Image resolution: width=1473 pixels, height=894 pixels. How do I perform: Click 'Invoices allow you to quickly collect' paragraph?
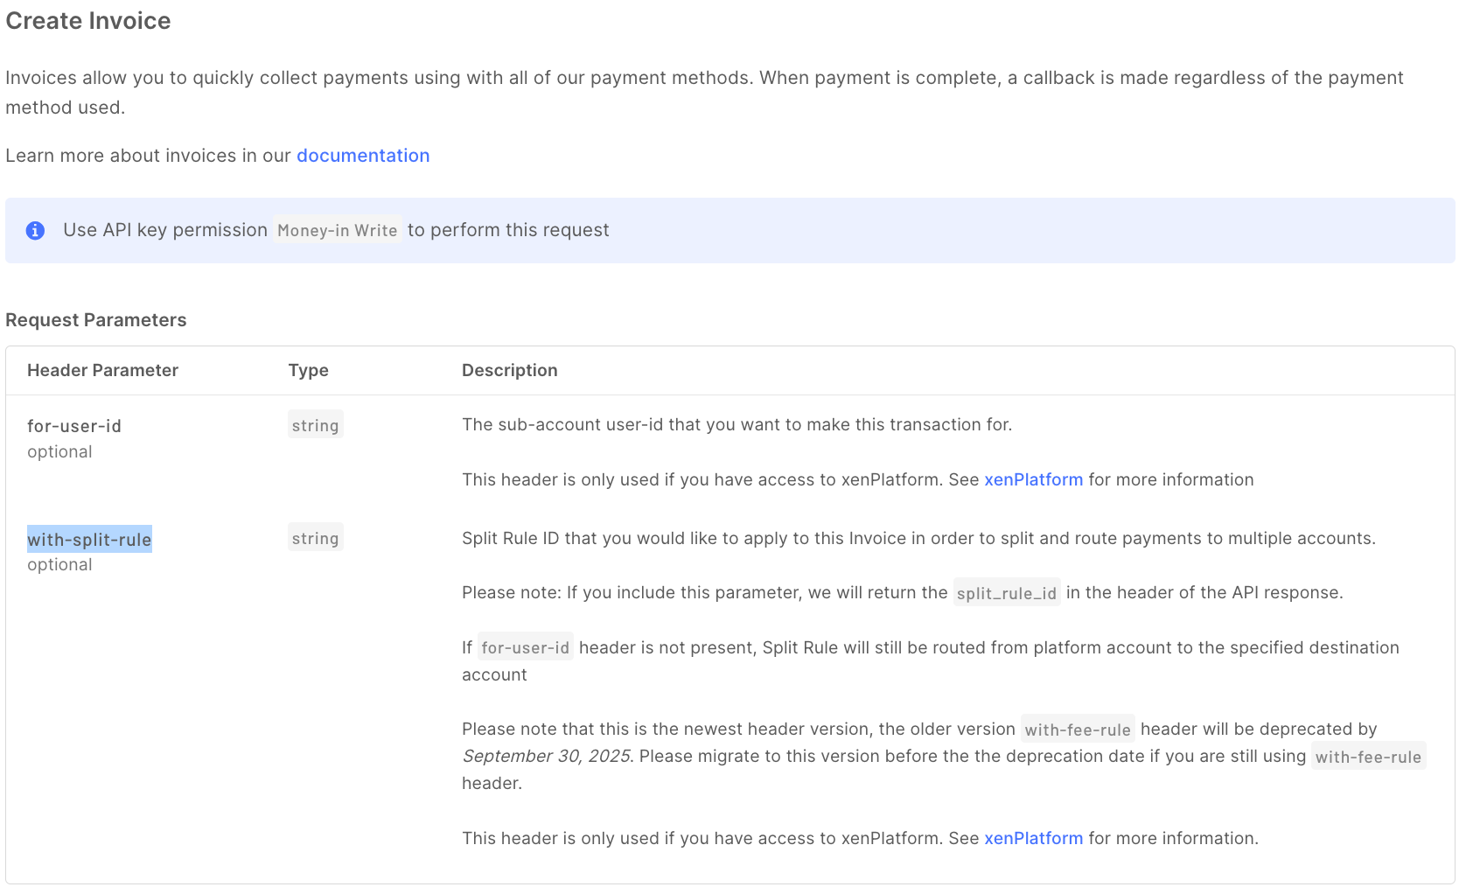704,93
